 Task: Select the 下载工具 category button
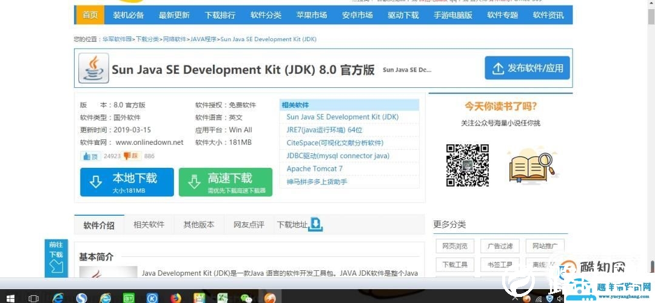pyautogui.click(x=455, y=265)
